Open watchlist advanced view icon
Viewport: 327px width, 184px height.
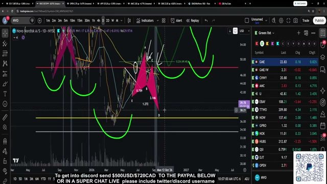(x=306, y=33)
